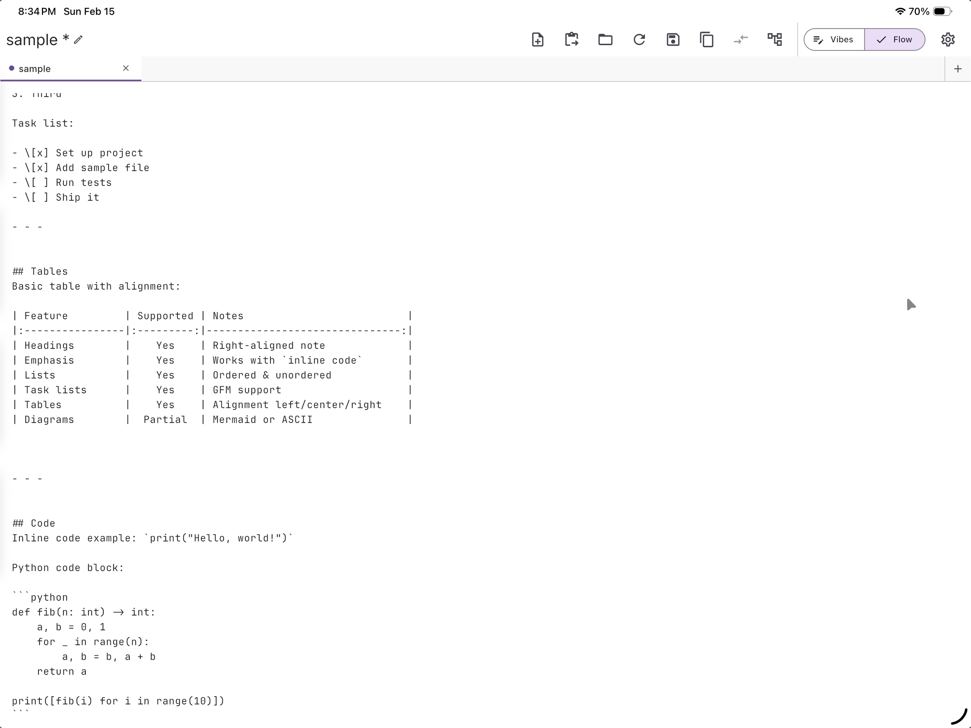Click the collapse arrows toolbar icon
Viewport: 971px width, 728px height.
[741, 39]
